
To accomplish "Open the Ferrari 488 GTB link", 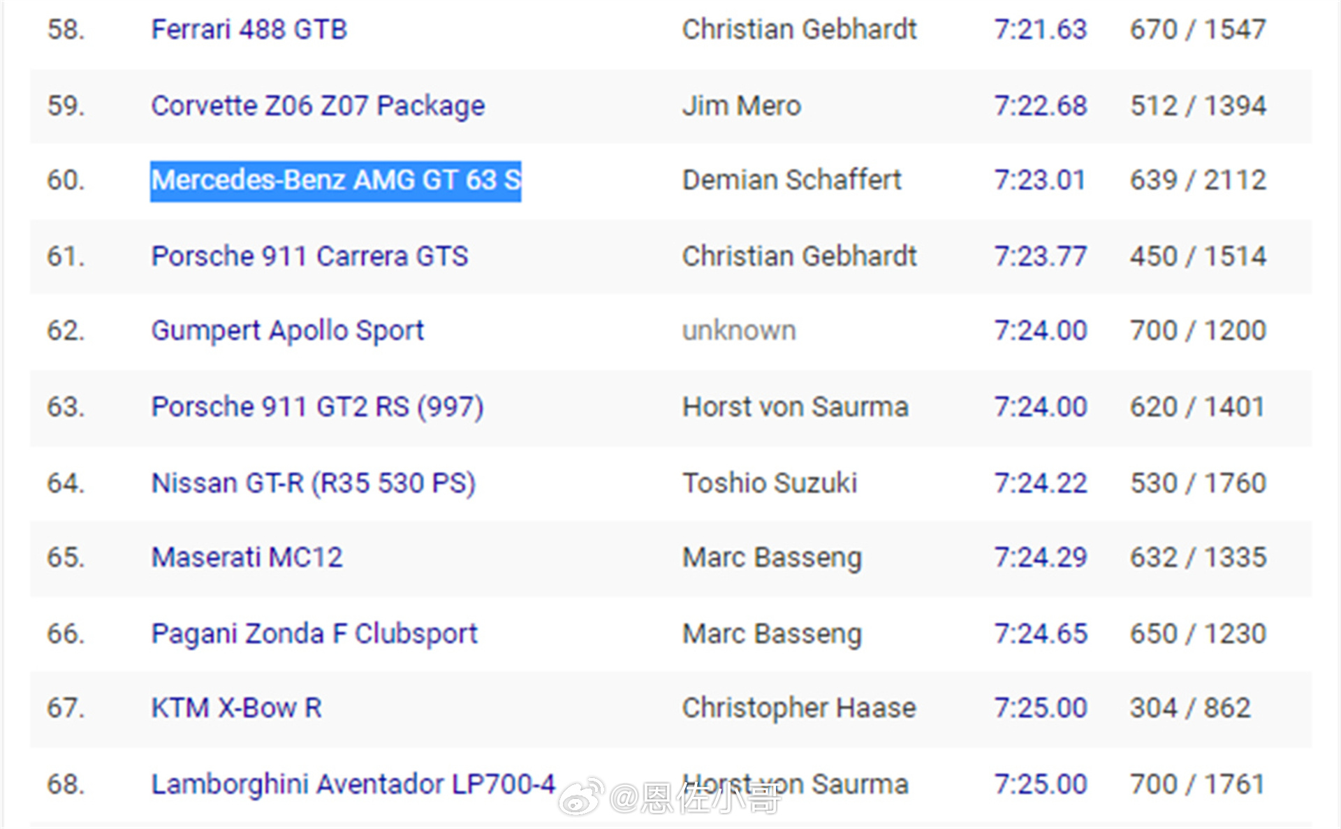I will tap(249, 29).
